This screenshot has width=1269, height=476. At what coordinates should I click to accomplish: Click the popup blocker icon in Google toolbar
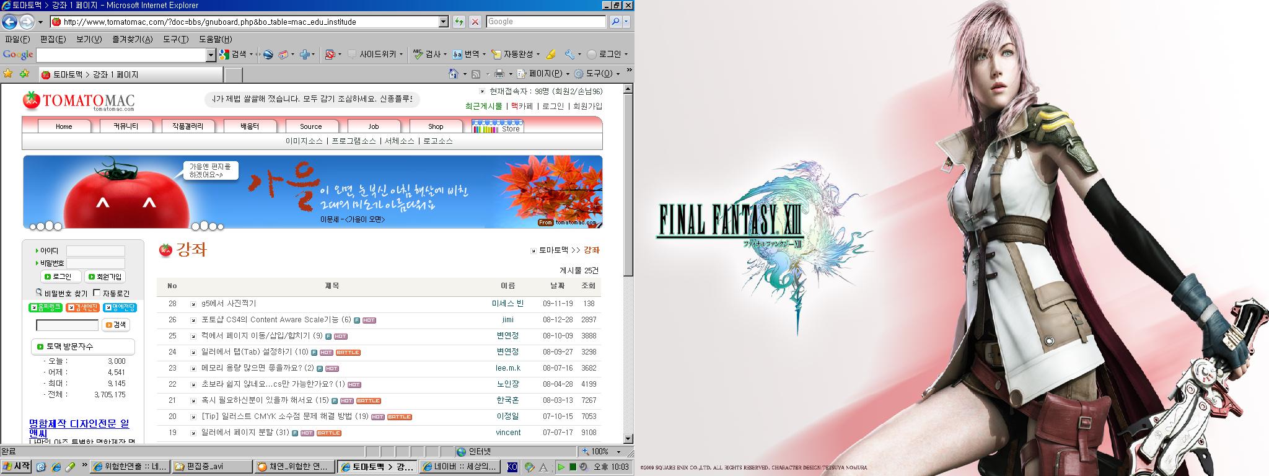[x=330, y=55]
